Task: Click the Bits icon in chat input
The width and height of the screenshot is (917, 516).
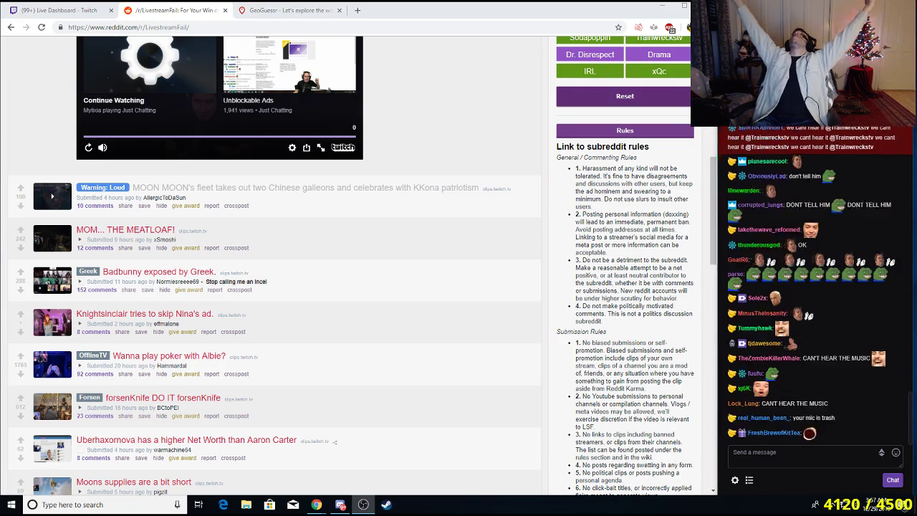Action: (881, 452)
